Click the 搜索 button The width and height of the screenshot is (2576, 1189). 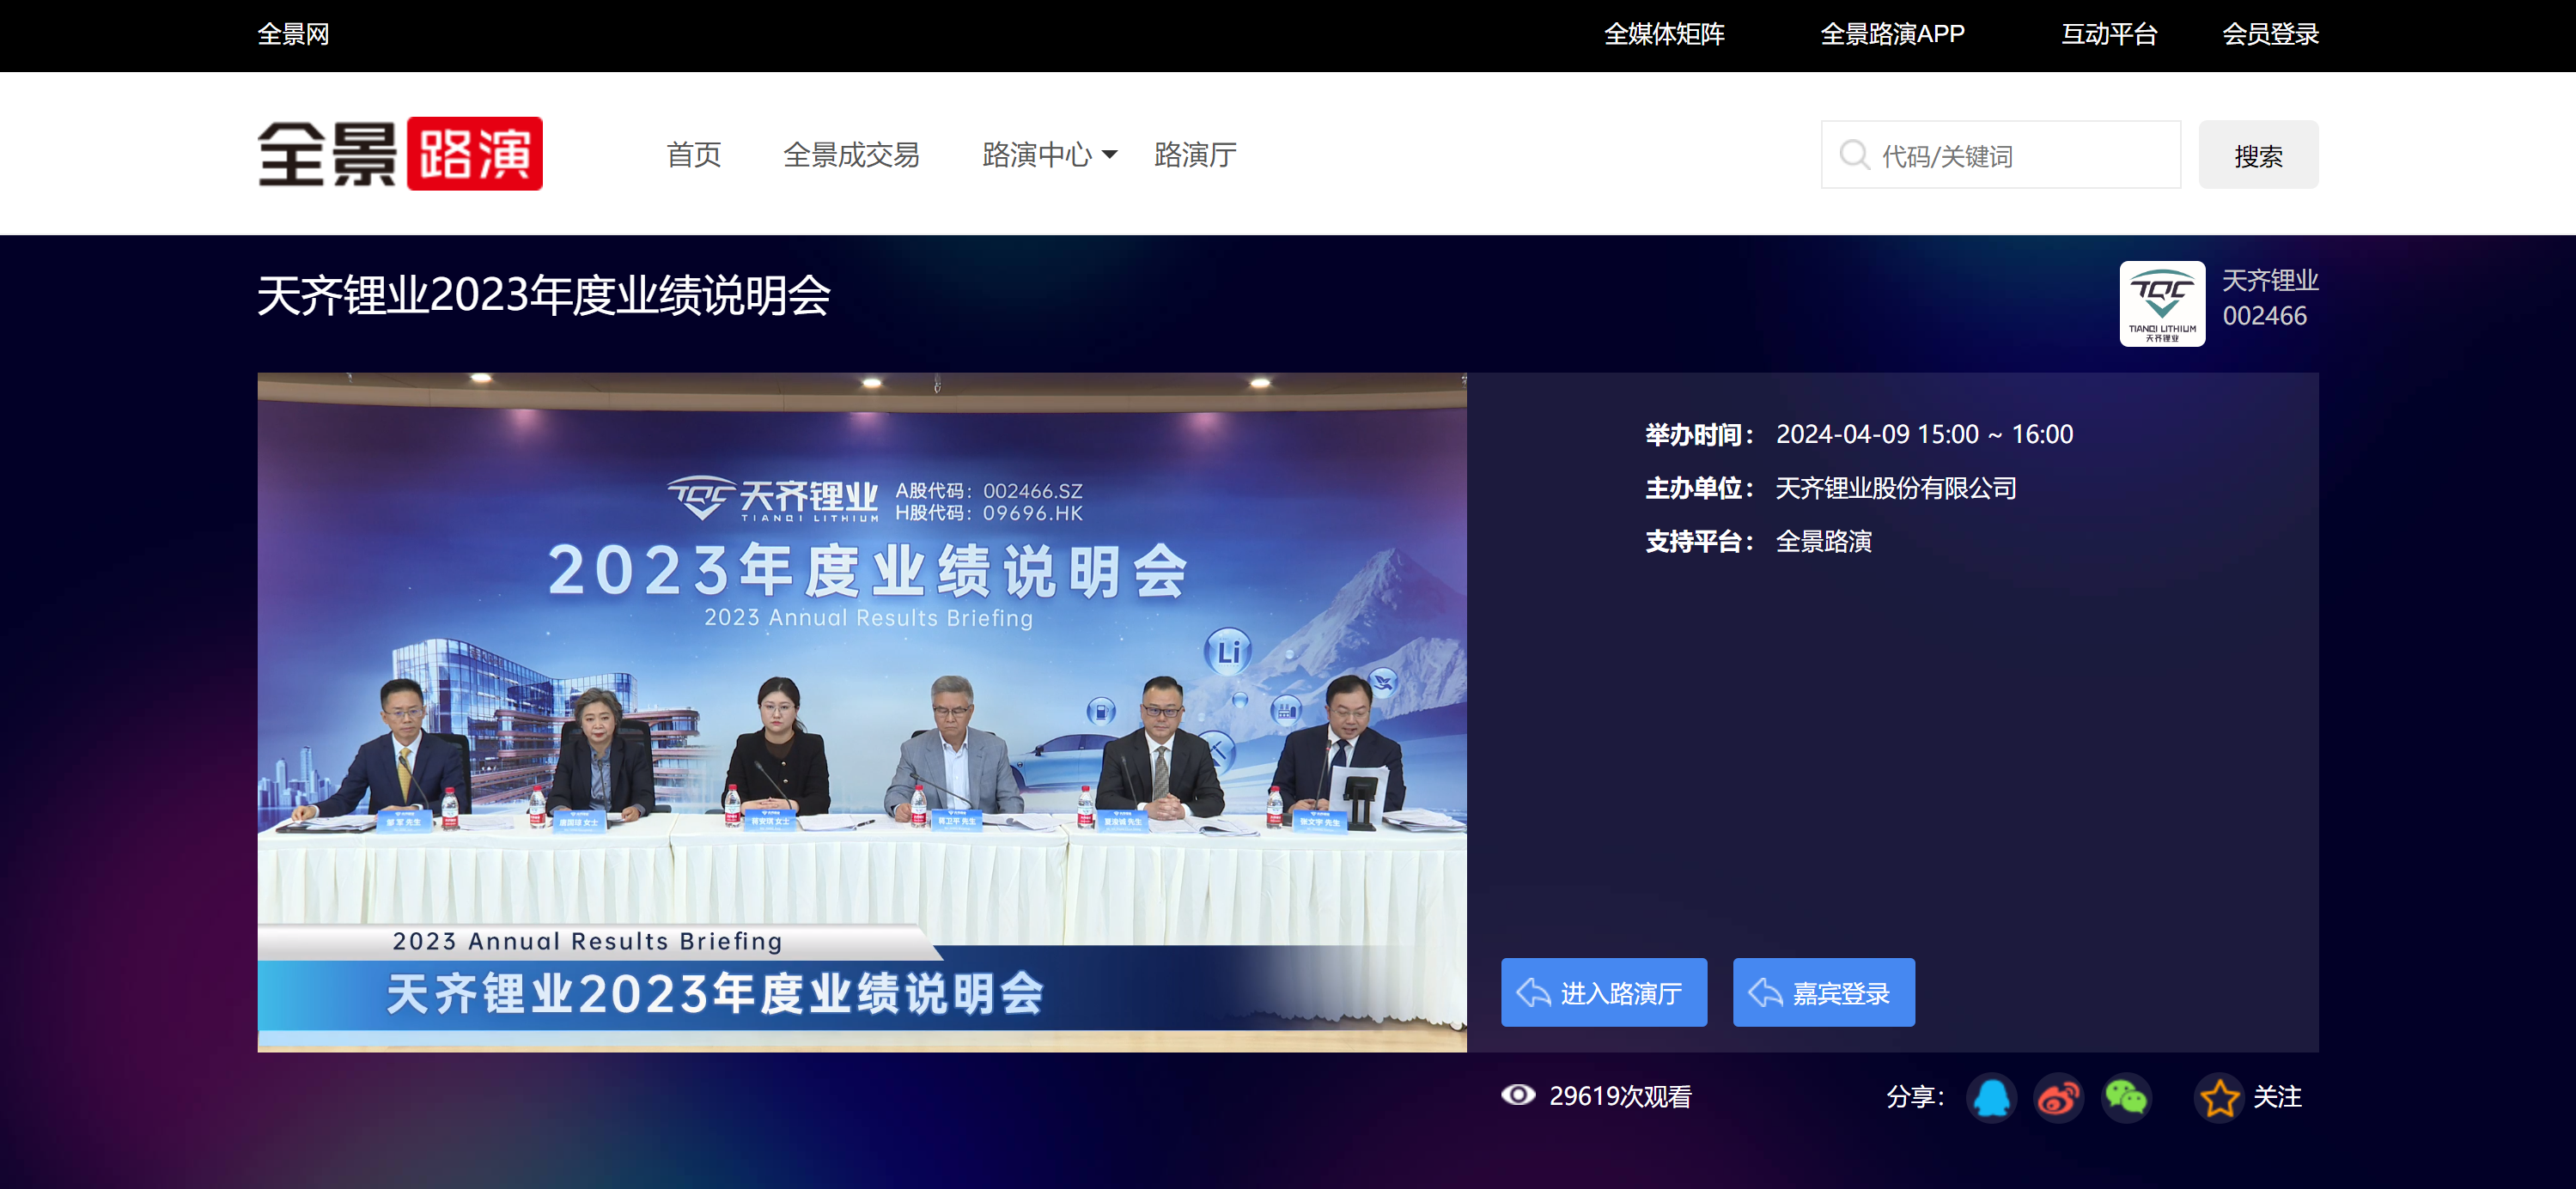click(2257, 155)
